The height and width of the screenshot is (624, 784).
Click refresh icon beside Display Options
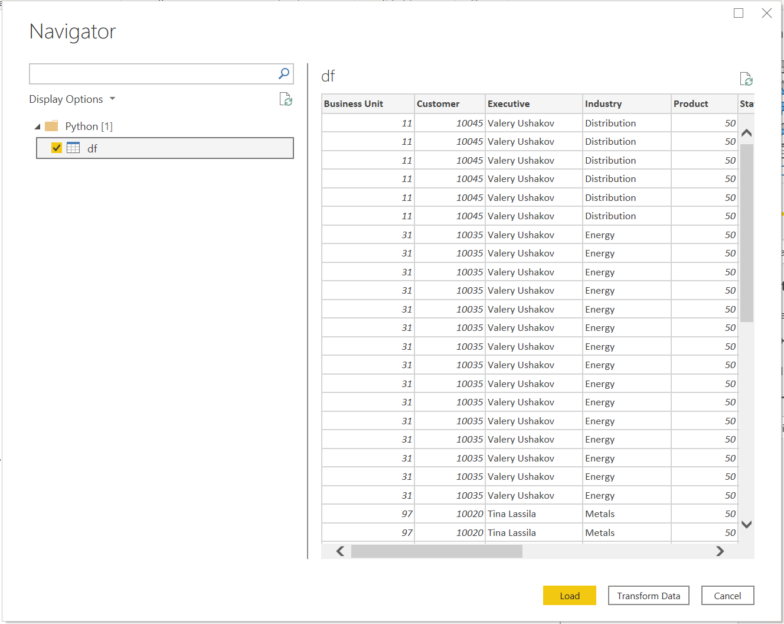(x=286, y=99)
